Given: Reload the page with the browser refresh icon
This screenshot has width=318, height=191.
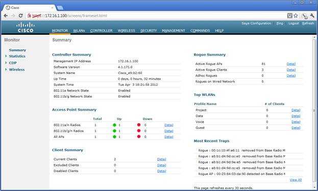Looking at the screenshot, I should click(21, 16).
